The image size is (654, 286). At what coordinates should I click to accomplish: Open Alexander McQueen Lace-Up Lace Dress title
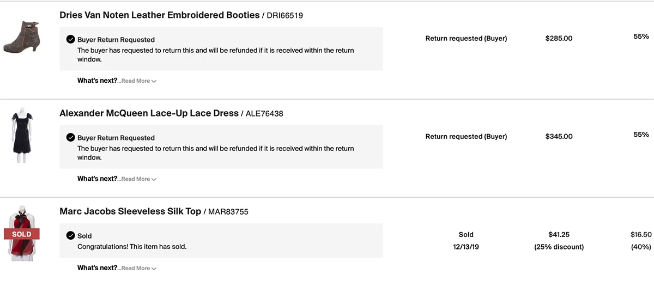(x=149, y=113)
